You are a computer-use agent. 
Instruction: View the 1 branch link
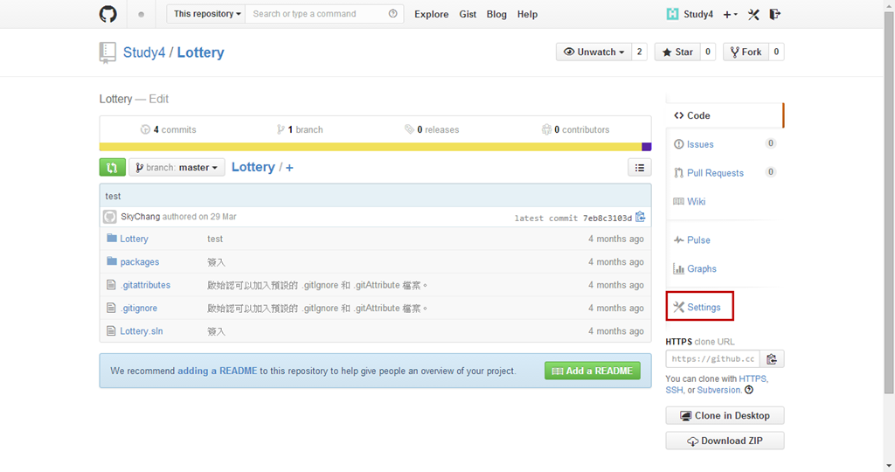point(300,129)
